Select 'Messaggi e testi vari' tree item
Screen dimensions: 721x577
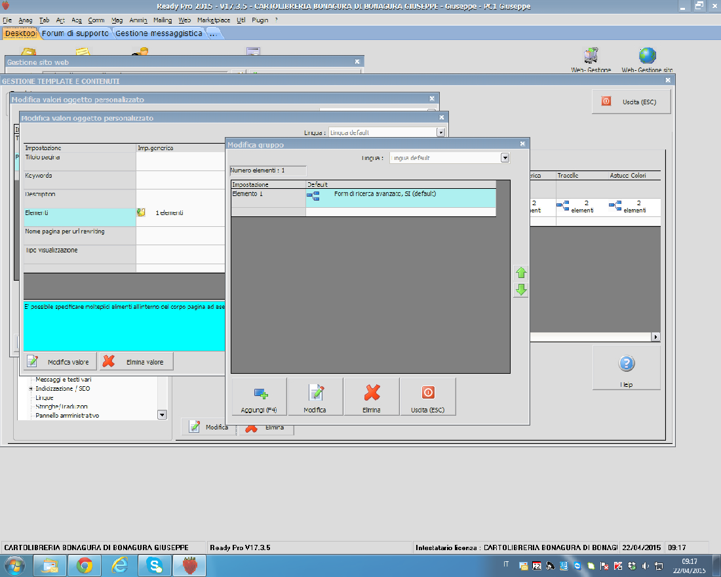[x=64, y=380]
